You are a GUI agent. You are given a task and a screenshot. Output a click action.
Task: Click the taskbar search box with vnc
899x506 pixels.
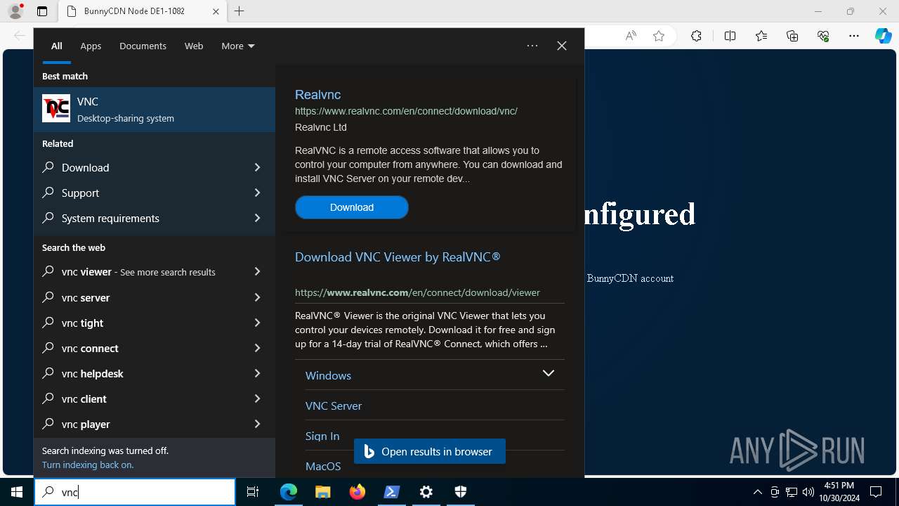click(135, 492)
